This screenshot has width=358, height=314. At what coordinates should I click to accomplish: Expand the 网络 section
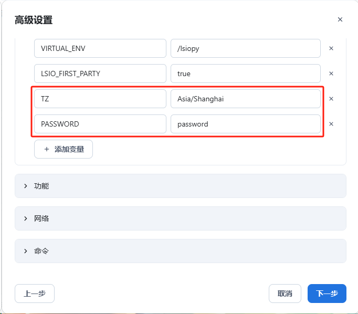coord(181,218)
